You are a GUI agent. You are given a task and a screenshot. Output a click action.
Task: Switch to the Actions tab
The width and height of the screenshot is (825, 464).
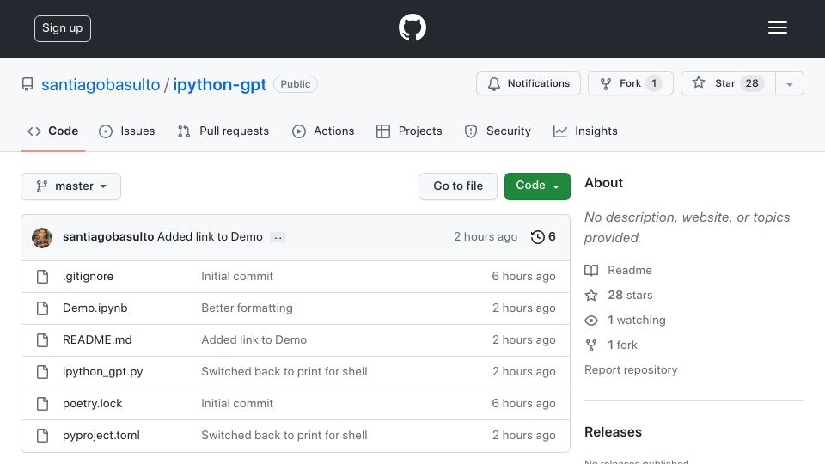pos(323,131)
